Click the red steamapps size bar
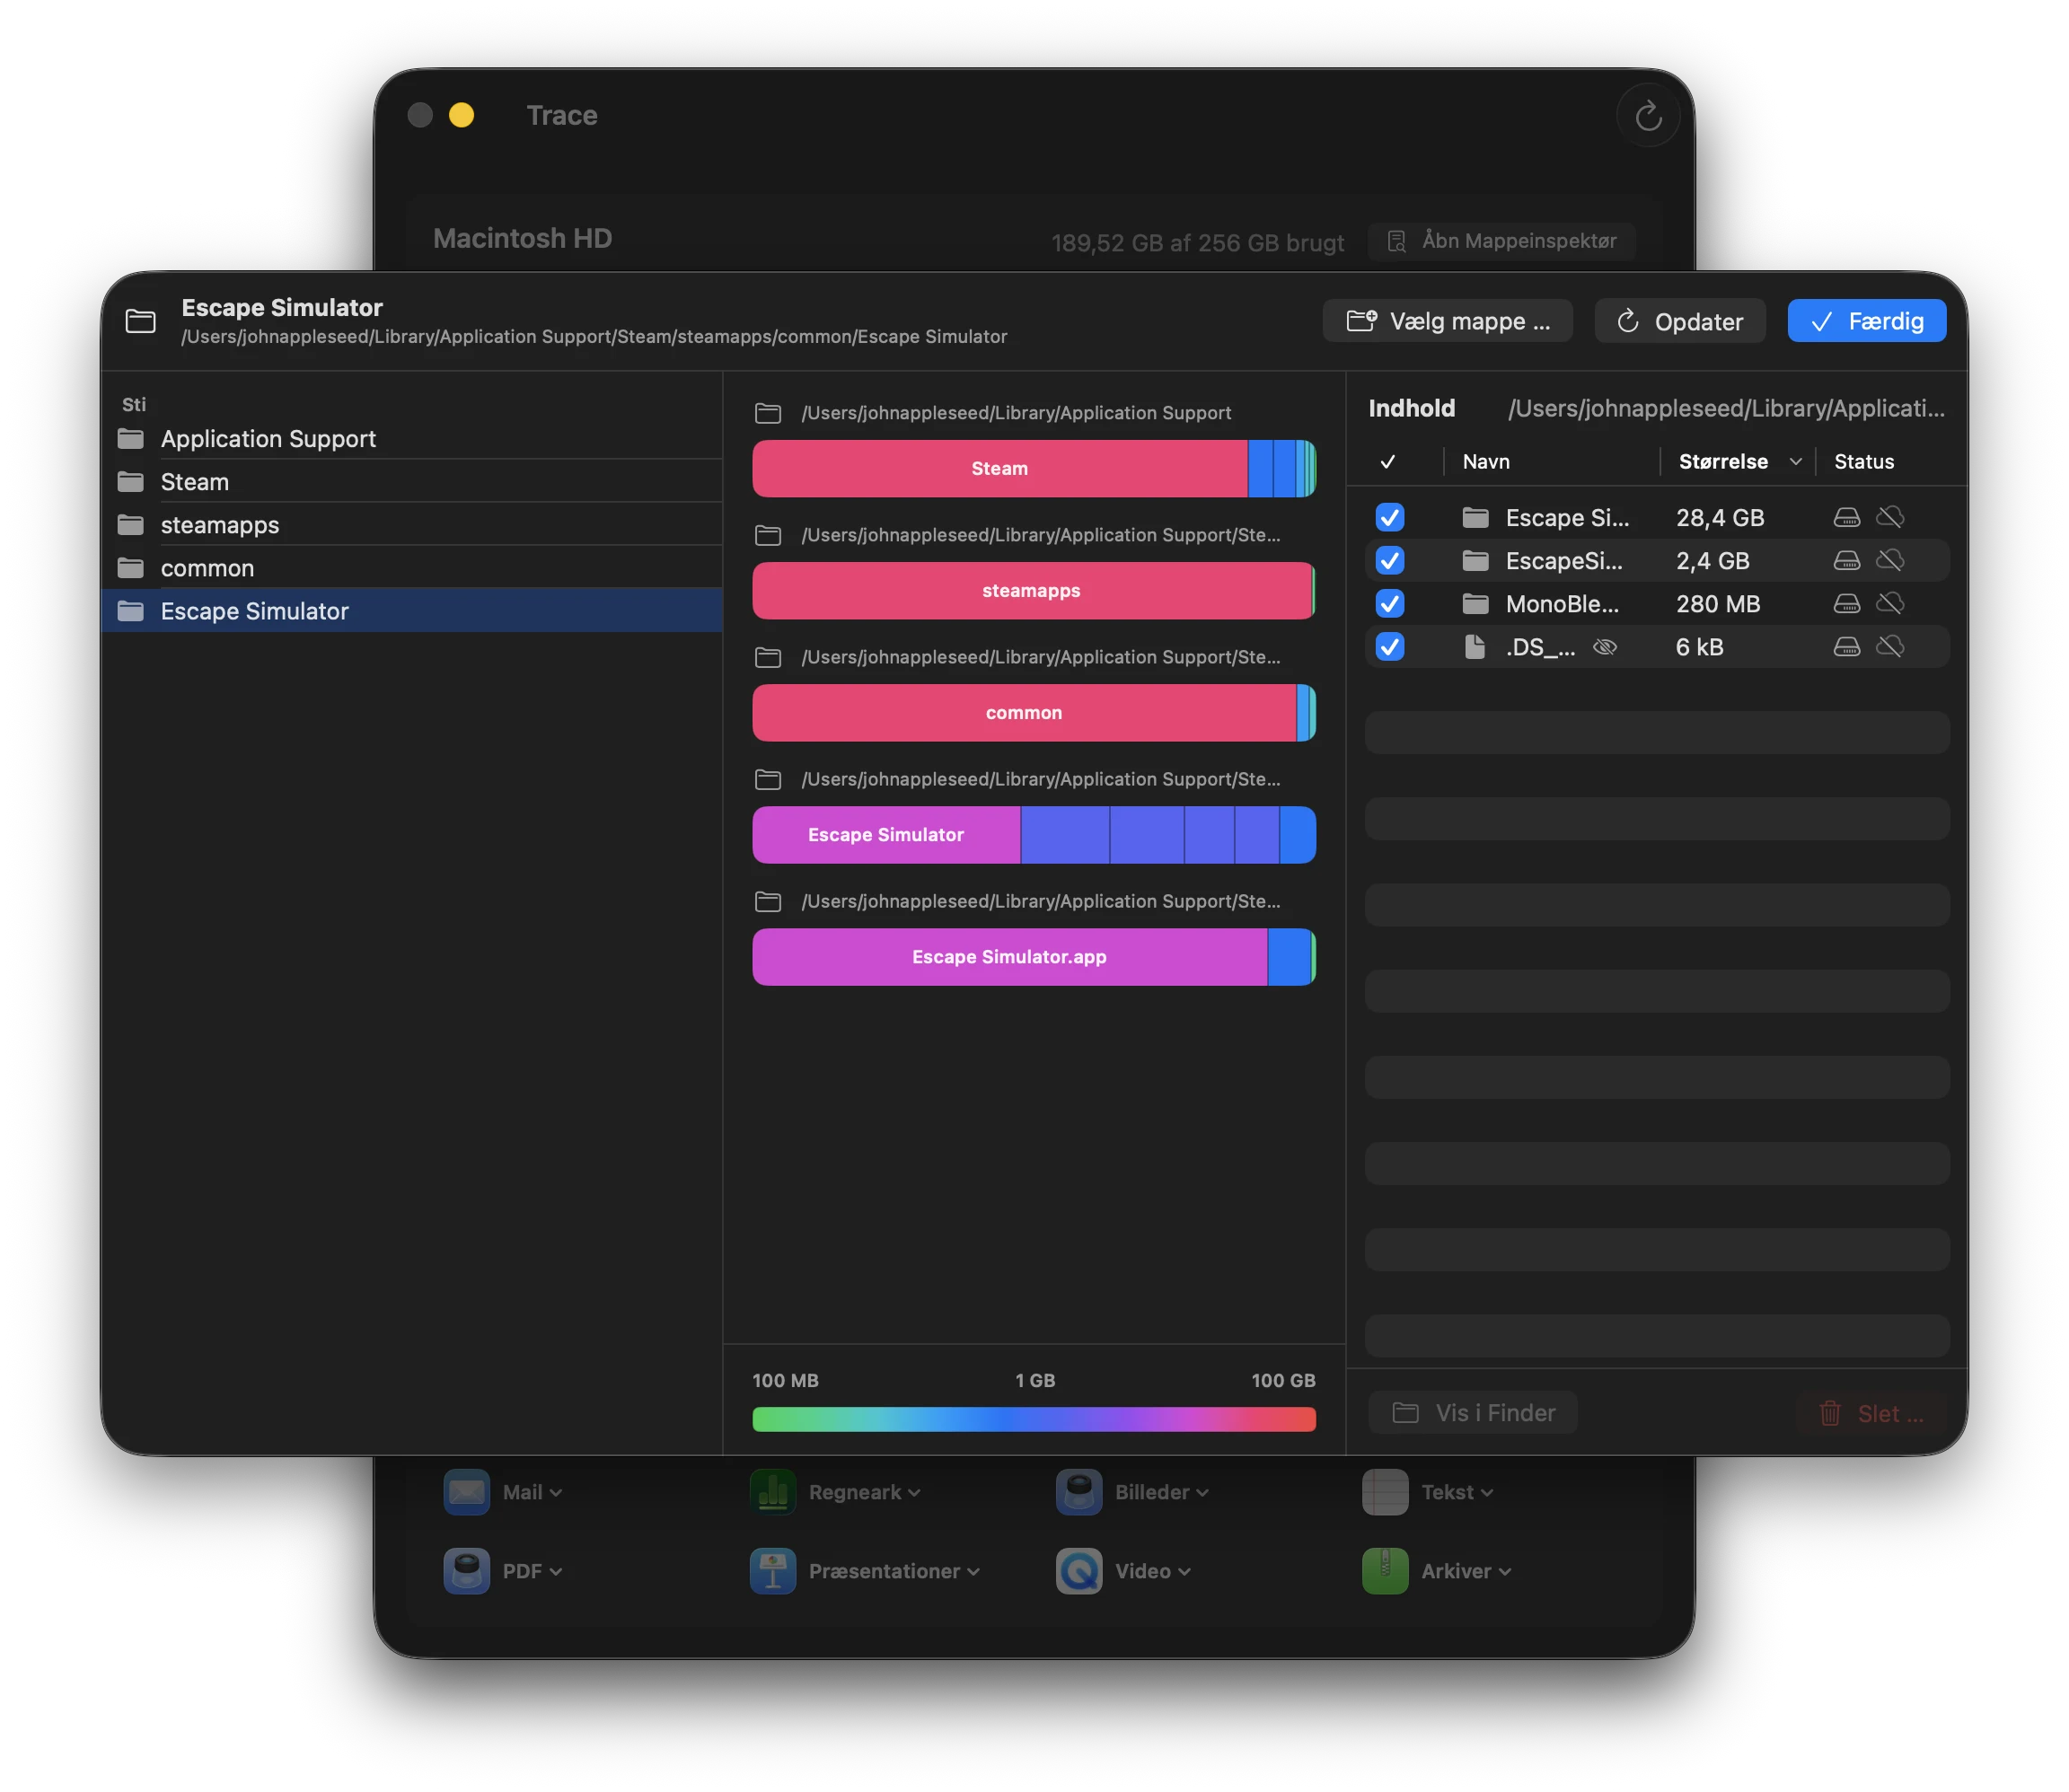Image resolution: width=2069 pixels, height=1792 pixels. click(1031, 591)
